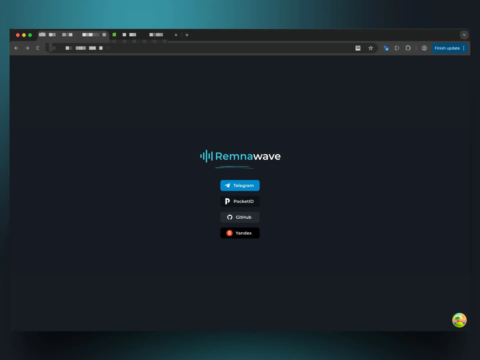Open the tab search chevron at top right
Screen dimensions: 480x360
pos(464,35)
